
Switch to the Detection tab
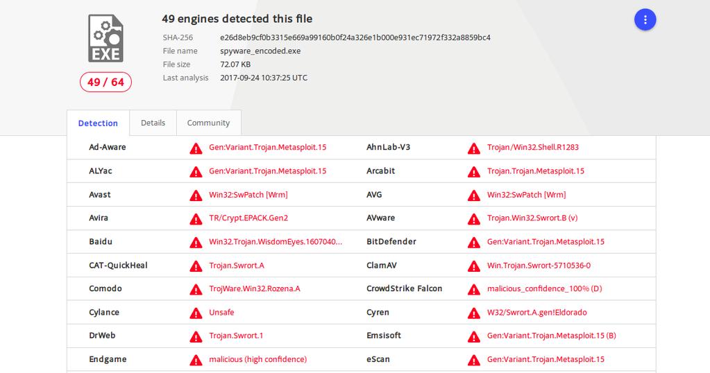point(98,123)
